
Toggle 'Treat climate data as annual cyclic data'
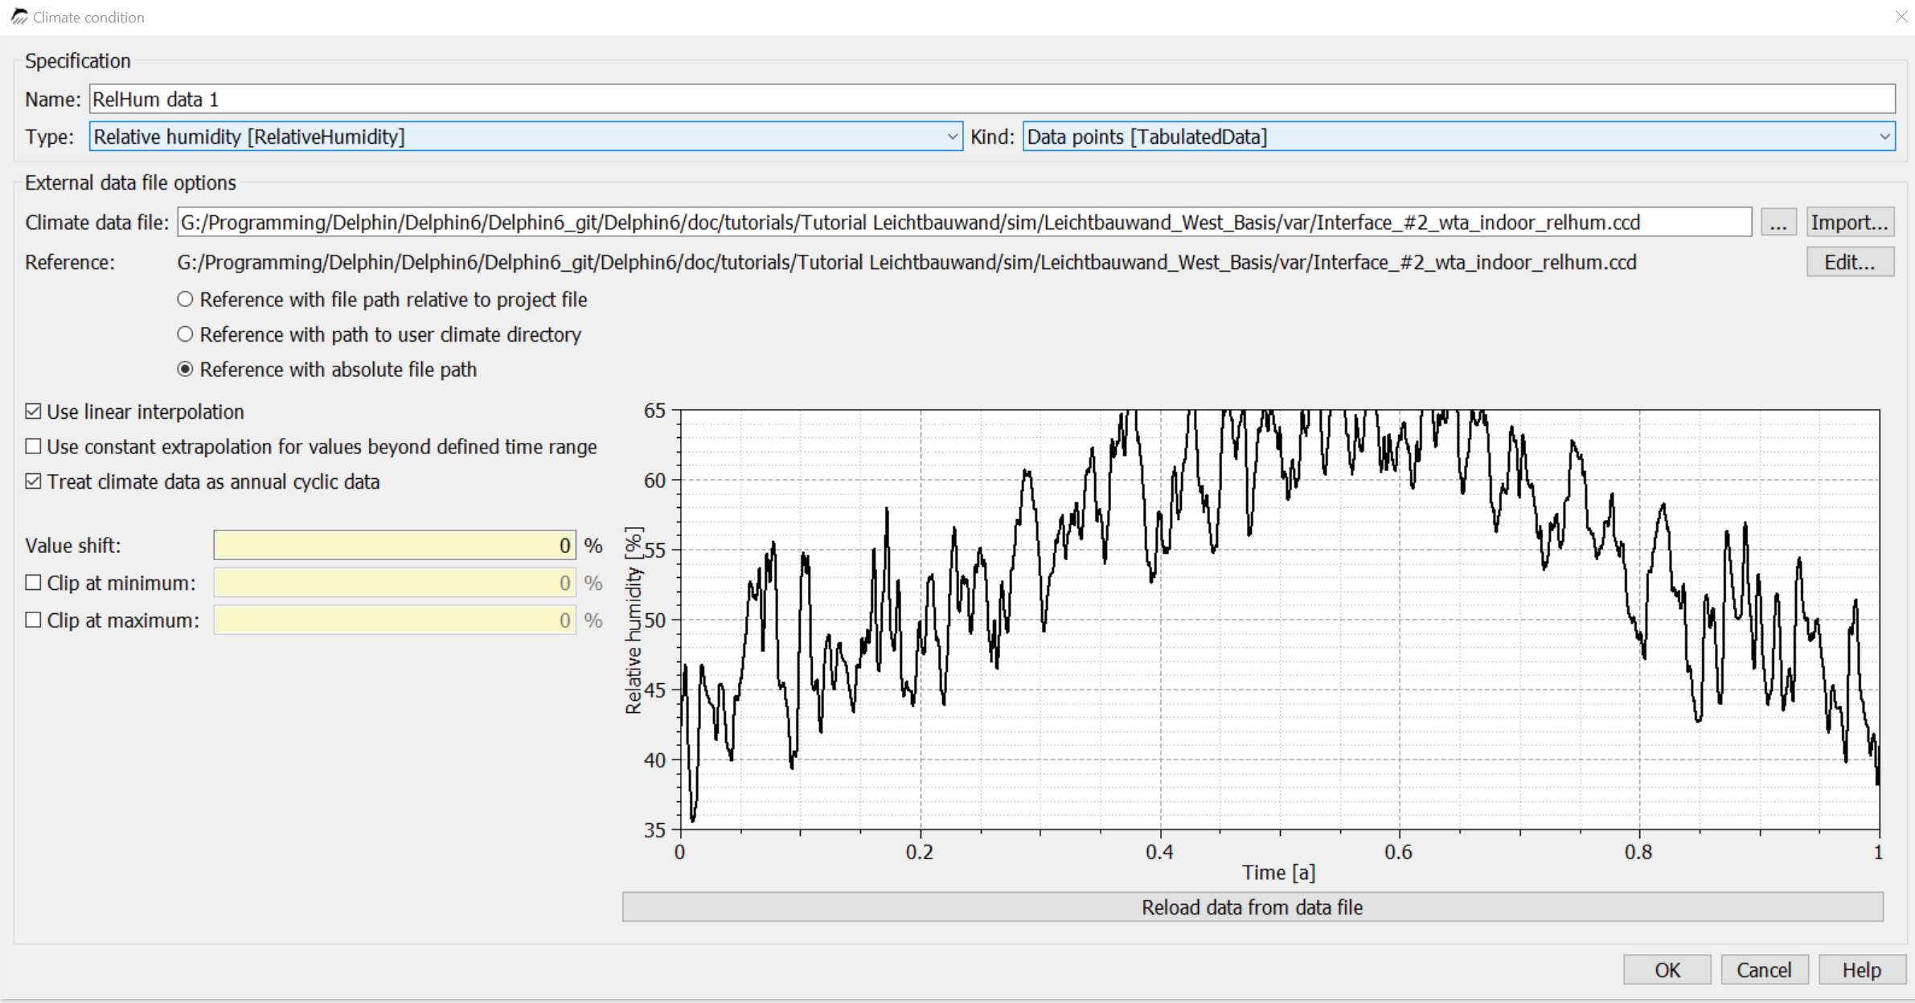point(33,481)
